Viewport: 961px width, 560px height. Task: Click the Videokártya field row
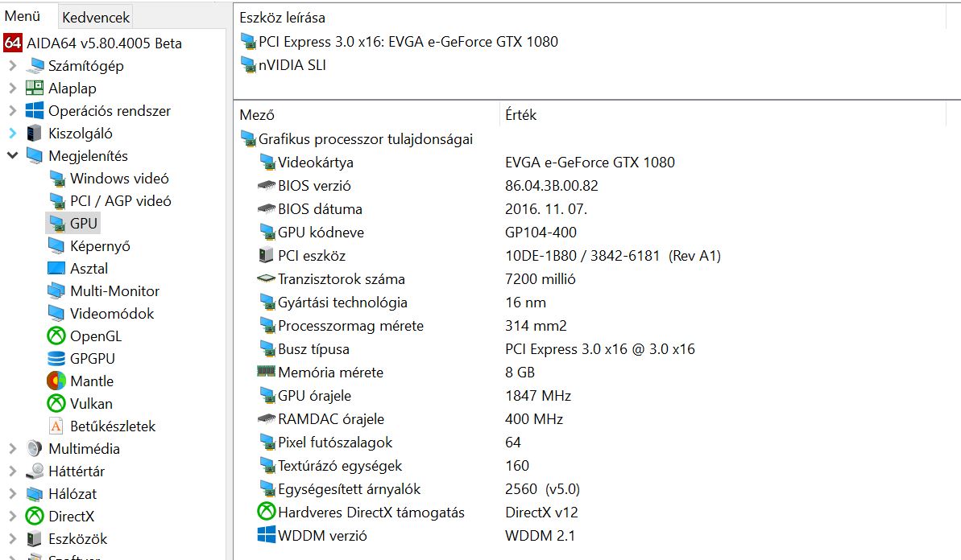[466, 163]
